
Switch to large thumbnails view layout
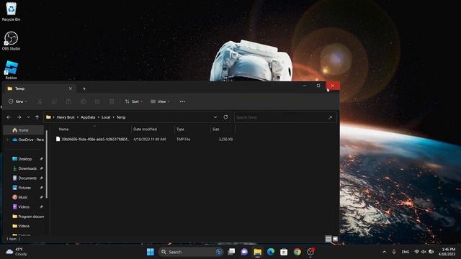(335, 239)
